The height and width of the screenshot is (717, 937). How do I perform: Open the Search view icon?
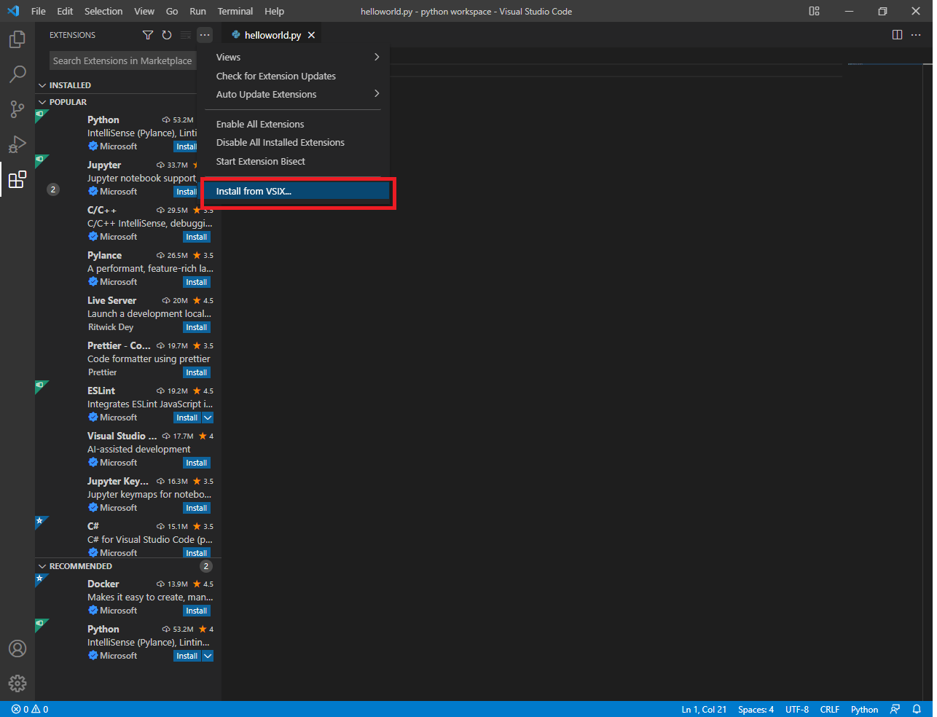pyautogui.click(x=17, y=74)
